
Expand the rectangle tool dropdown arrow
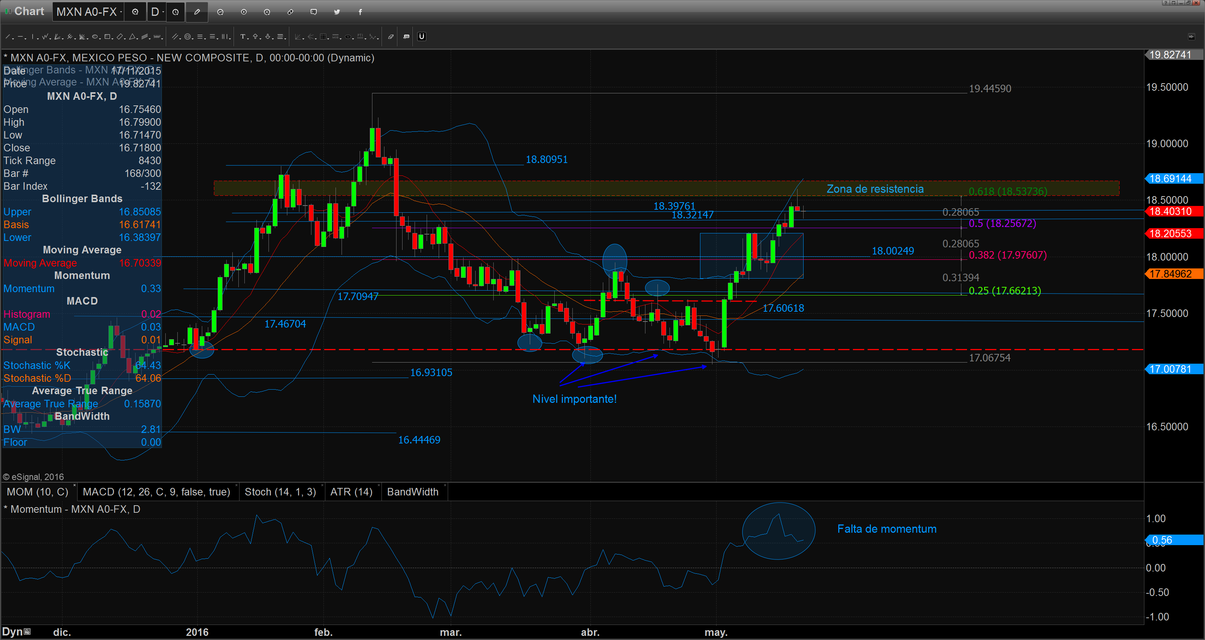click(x=112, y=39)
